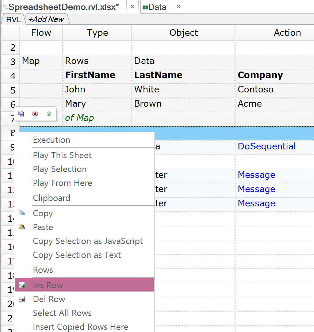
Task: Select the Contoso company cell
Action: (256, 89)
